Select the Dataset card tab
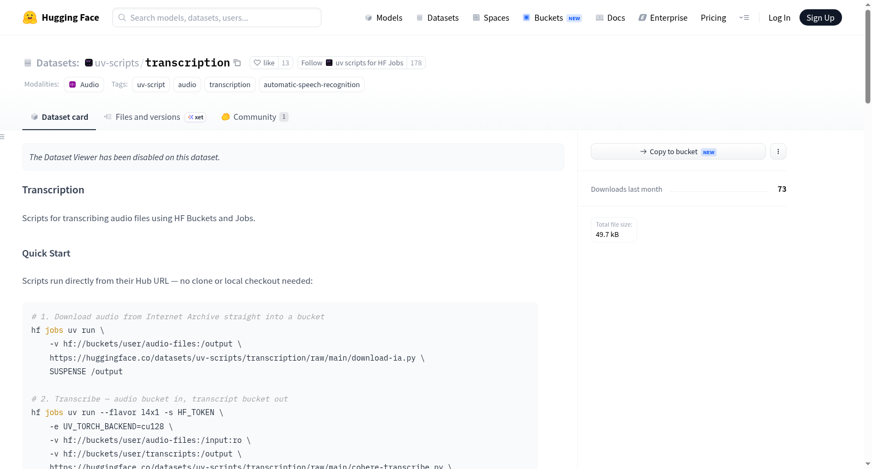The image size is (872, 469). click(x=59, y=117)
